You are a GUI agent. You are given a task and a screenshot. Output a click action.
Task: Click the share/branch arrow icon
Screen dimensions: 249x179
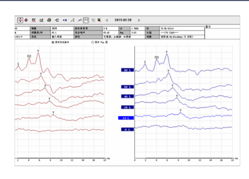pyautogui.click(x=57, y=20)
